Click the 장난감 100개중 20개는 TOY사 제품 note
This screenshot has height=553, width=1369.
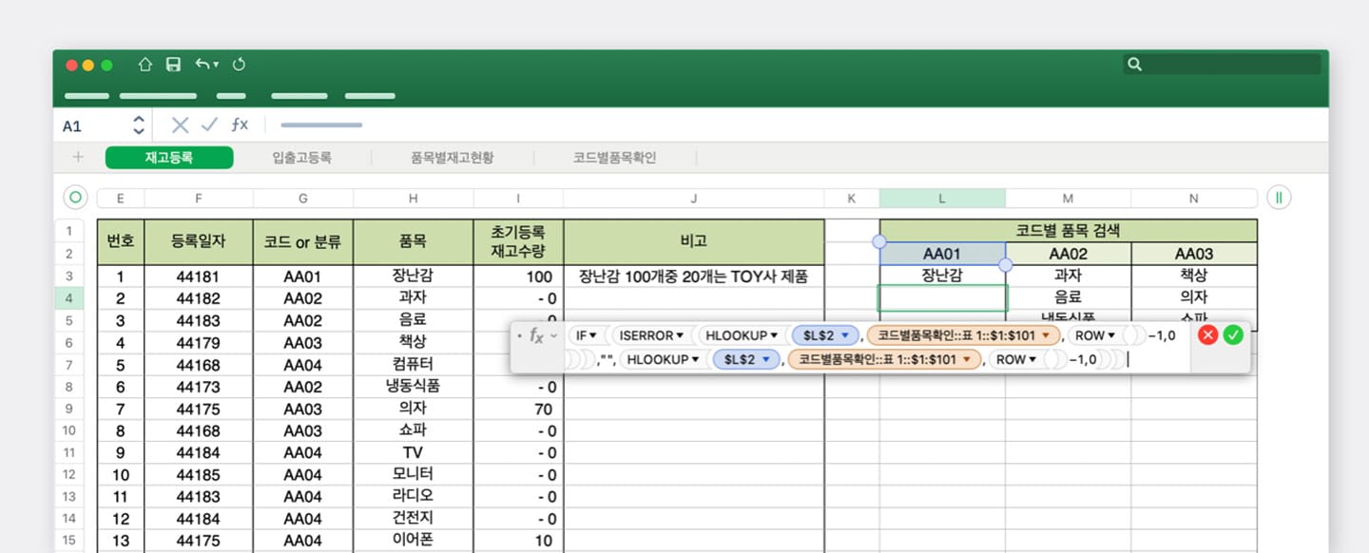(694, 276)
